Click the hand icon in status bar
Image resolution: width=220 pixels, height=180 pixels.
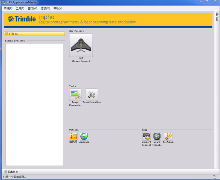point(215,177)
